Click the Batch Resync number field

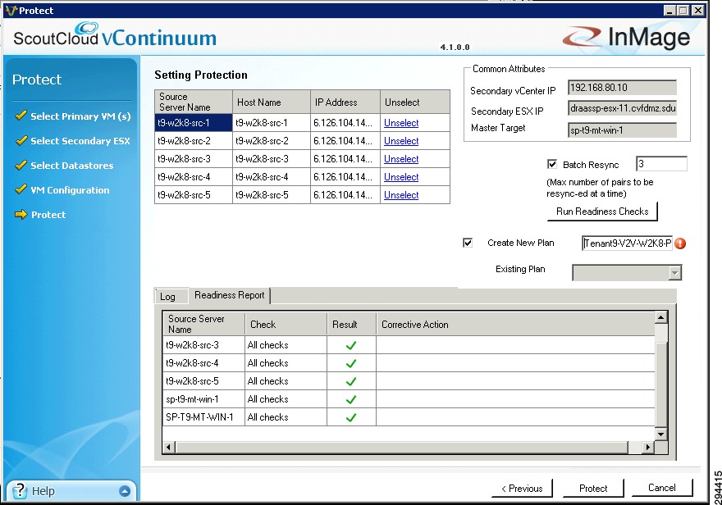(661, 164)
